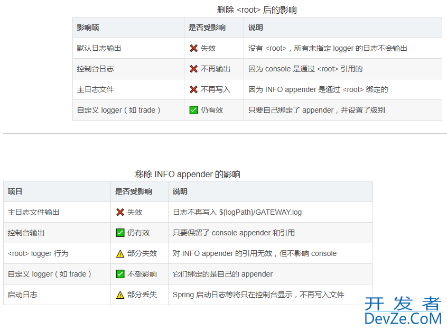This screenshot has width=447, height=330.
Task: Click the 启动日志 row label
Action: [x=22, y=295]
